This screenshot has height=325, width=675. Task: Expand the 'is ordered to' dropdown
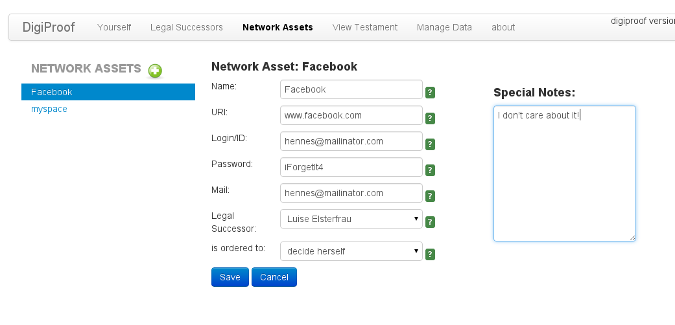pos(351,251)
